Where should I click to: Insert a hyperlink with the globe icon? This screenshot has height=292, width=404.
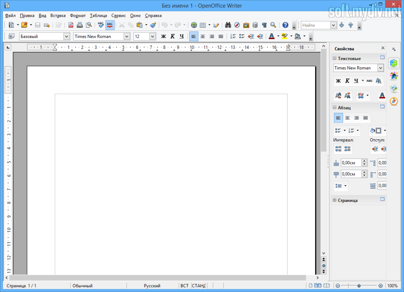point(194,25)
